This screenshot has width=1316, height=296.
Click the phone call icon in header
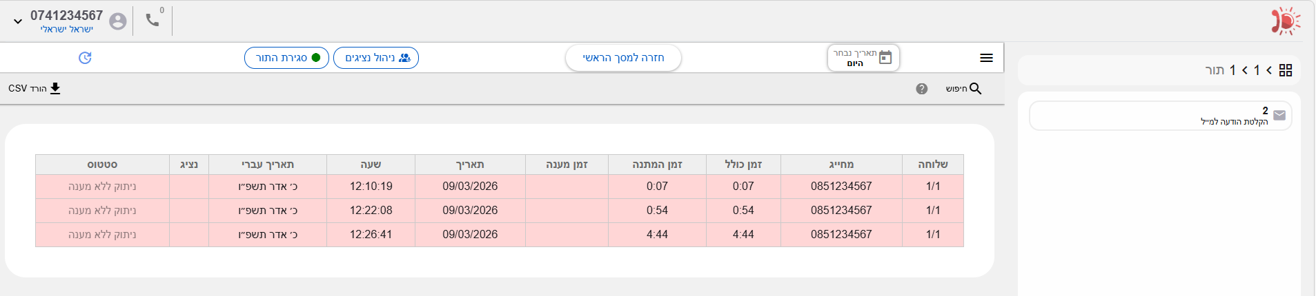[x=153, y=21]
